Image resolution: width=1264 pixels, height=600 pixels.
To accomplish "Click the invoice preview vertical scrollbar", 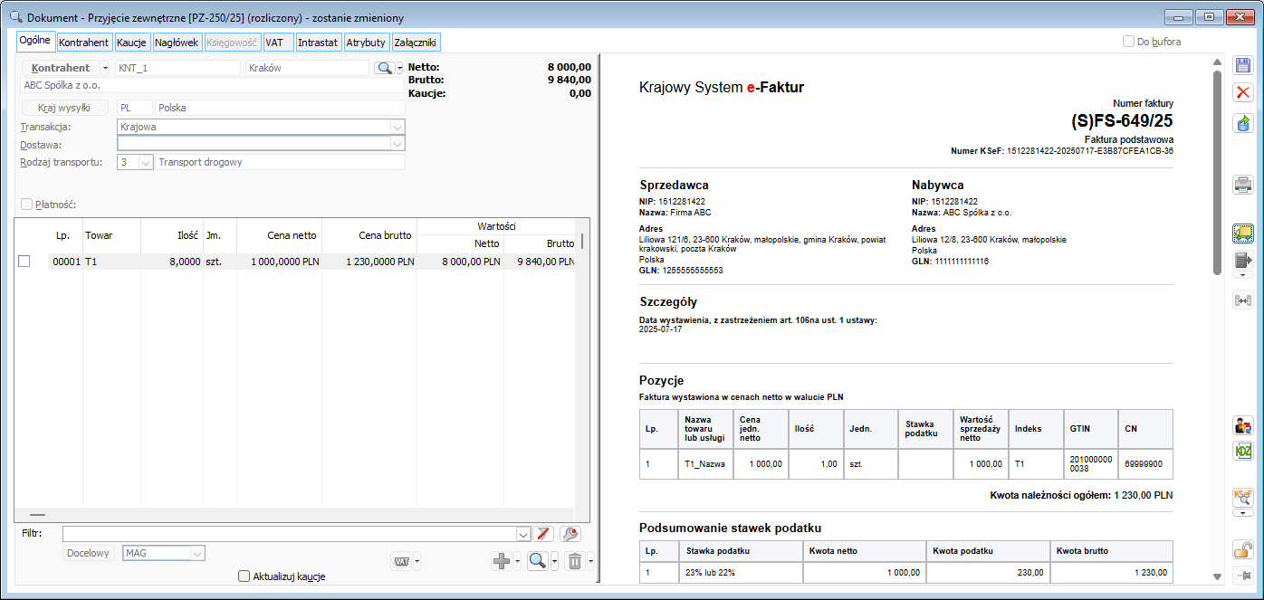I will (x=1218, y=172).
